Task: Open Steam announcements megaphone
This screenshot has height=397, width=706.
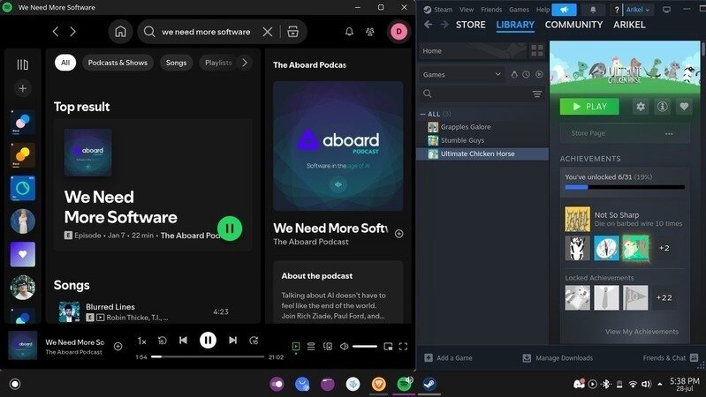Action: [x=564, y=10]
